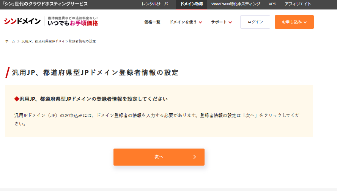Open the 価格一覧 page
Viewport: 337px width, 191px height.
152,22
